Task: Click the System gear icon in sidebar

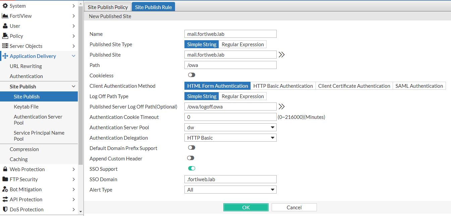Action: tap(5, 6)
